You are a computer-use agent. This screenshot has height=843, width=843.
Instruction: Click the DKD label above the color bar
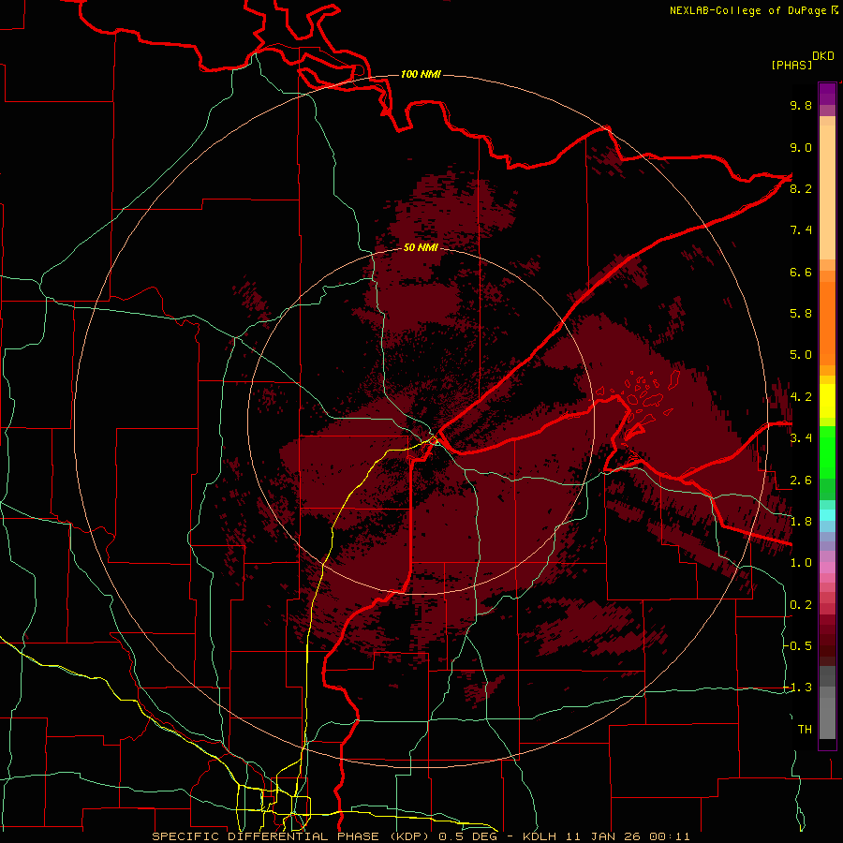pos(823,56)
